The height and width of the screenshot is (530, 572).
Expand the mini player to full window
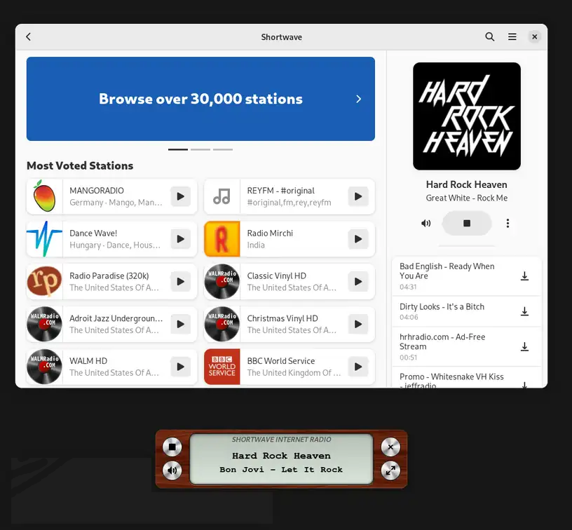[390, 470]
